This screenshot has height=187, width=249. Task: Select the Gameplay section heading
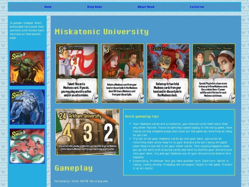click(x=74, y=168)
